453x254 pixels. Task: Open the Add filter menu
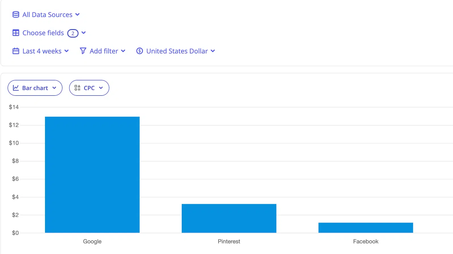[x=102, y=51]
